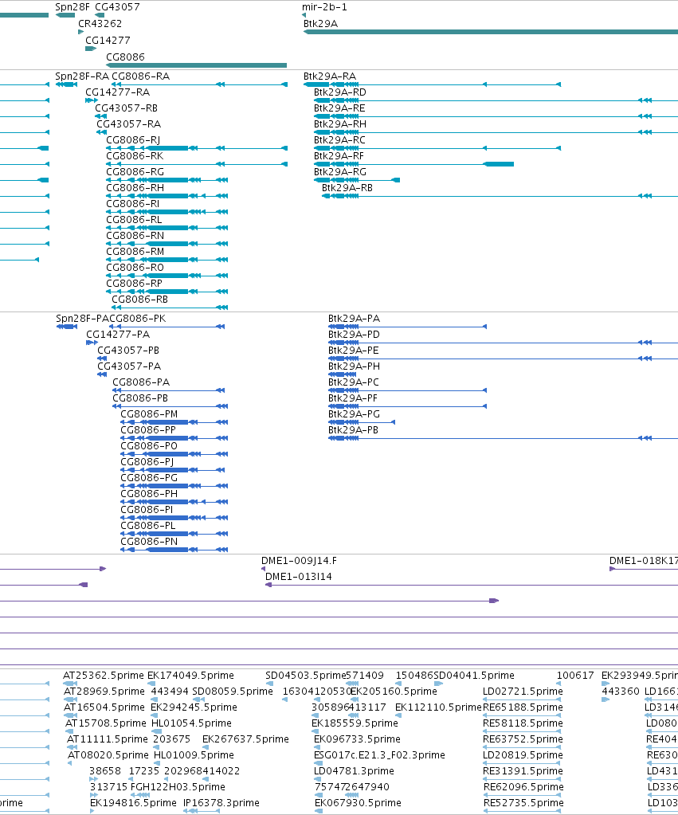Viewport: 678px width, 815px height.
Task: Click EST RE65188.5prime label
Action: [523, 707]
